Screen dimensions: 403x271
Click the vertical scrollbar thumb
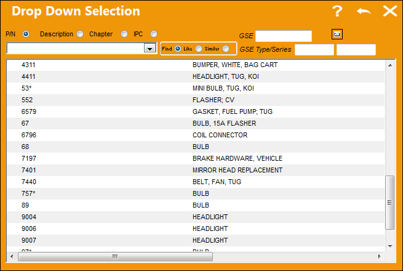(x=390, y=203)
